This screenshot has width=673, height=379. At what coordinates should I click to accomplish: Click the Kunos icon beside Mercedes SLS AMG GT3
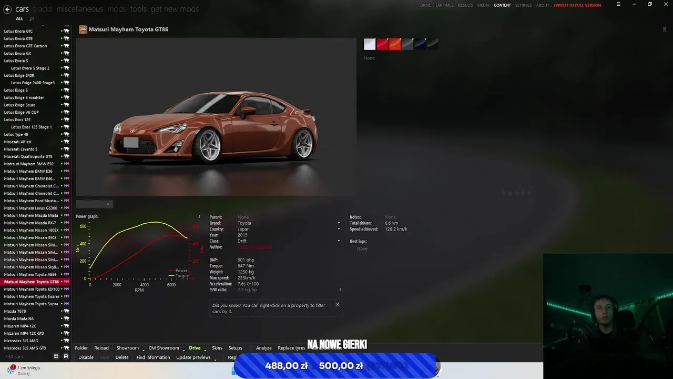tap(66, 348)
